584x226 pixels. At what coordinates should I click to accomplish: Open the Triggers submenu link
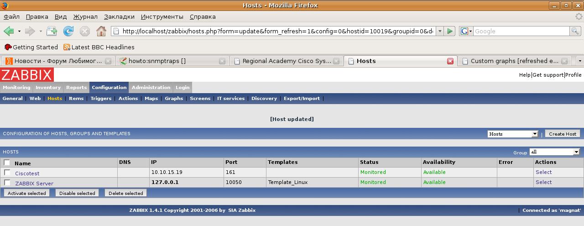click(x=101, y=98)
